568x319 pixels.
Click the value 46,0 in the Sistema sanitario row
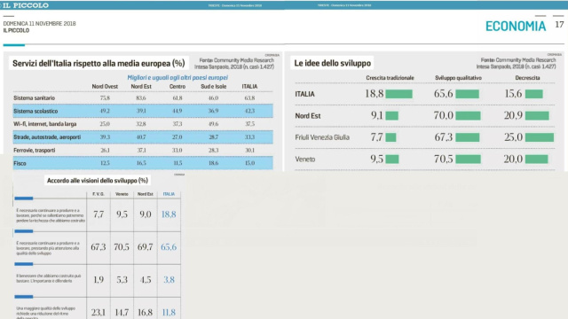213,98
